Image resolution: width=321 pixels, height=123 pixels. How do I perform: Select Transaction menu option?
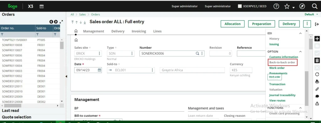coord(277,84)
